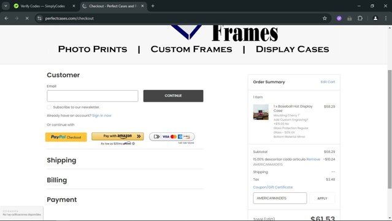Close the Verify Codes SimplyCodes tab
Screen dimensions: 392x221
click(74, 6)
